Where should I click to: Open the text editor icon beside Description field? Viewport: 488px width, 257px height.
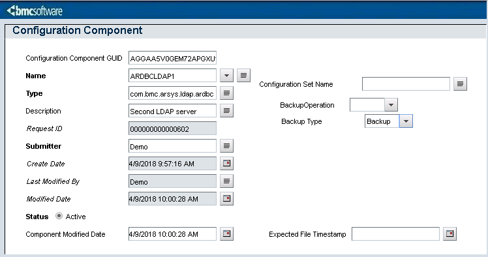(x=226, y=111)
